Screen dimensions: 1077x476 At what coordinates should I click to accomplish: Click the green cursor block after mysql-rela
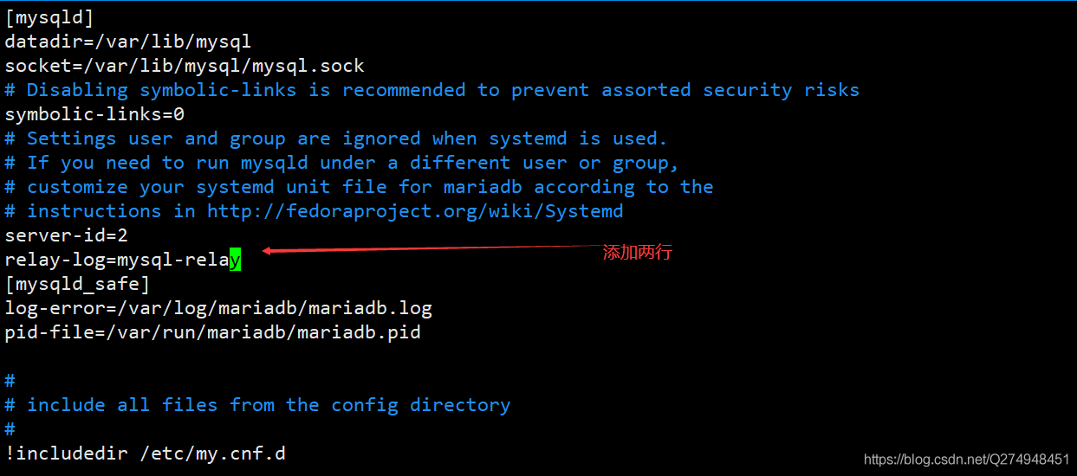pos(235,260)
